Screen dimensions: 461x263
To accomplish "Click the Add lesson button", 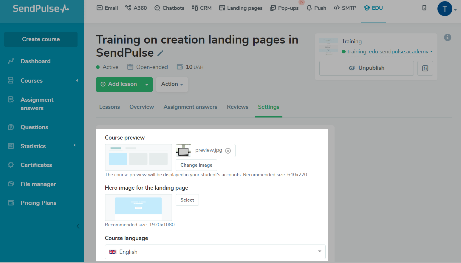I will (x=119, y=84).
